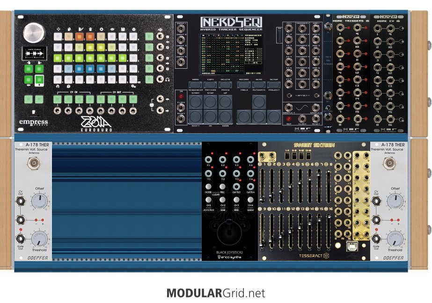This screenshot has width=432, height=303.
Task: Click the ZOIA trash delete icon
Action: click(90, 29)
